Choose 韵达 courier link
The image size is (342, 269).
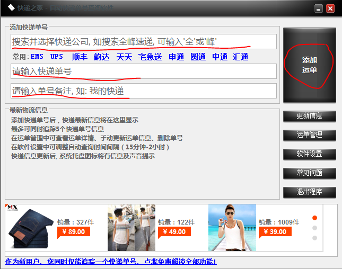click(102, 57)
